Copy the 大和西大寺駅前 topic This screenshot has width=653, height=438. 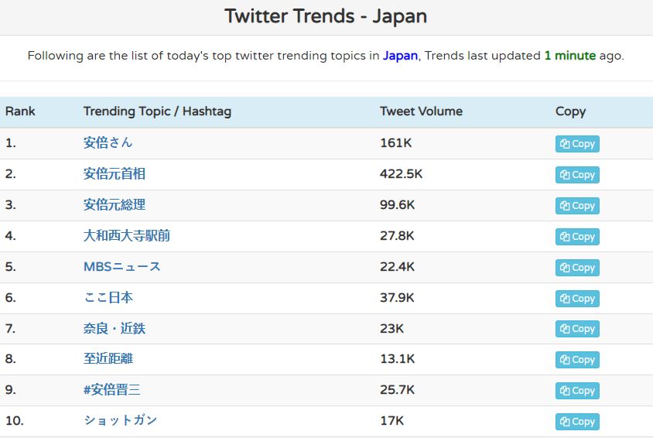(x=577, y=237)
